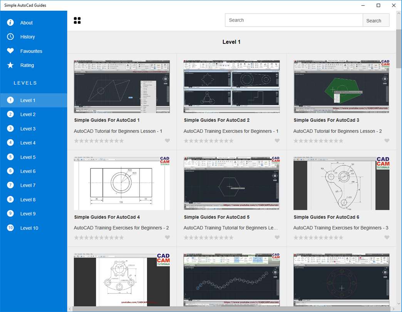The height and width of the screenshot is (312, 402).
Task: Click title 'Simple Guides For AutoCad 4'
Action: [107, 217]
